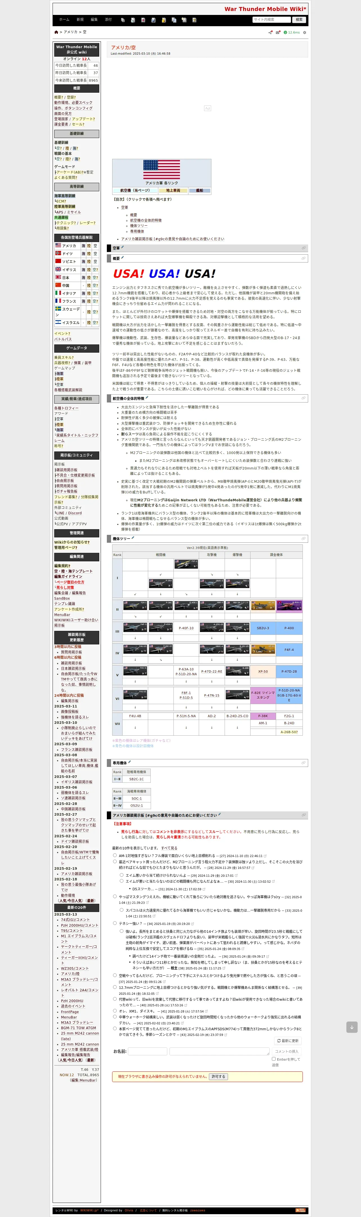The width and height of the screenshot is (361, 1217).
Task: Open the ホーム menu in the top bar
Action: [64, 19]
